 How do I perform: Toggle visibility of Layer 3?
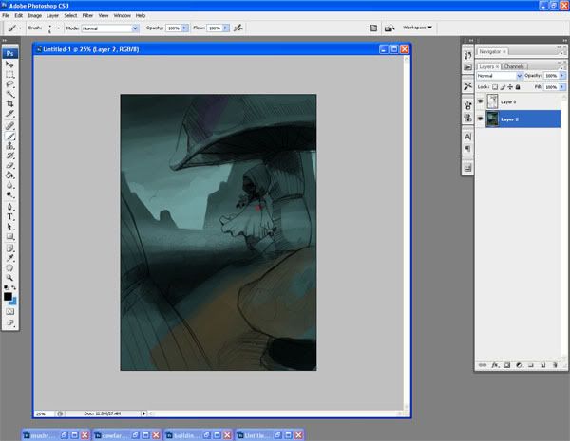[480, 101]
